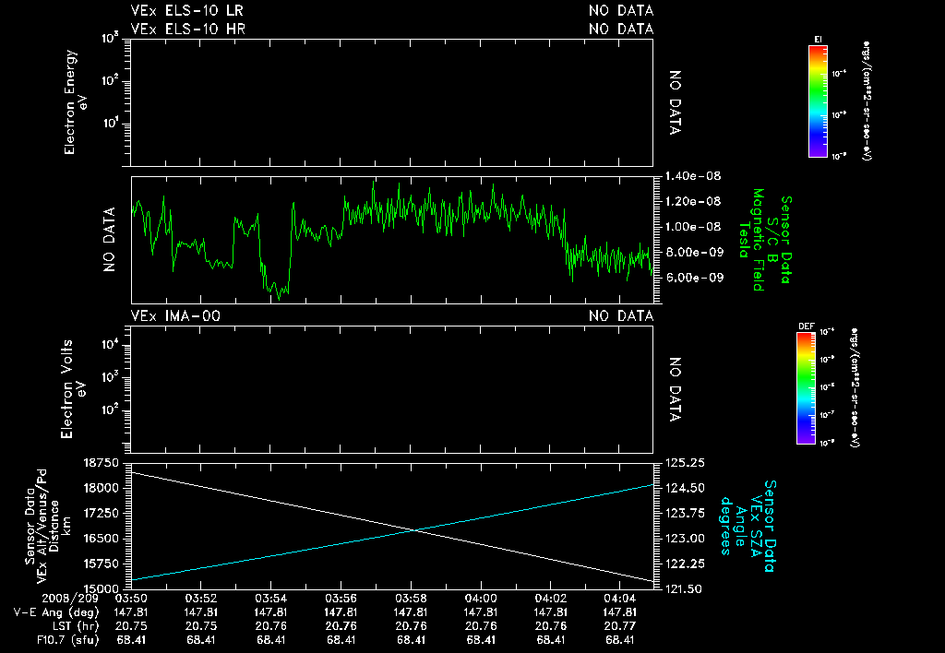Click the 03:50 time axis label
Image resolution: width=945 pixels, height=653 pixels.
point(131,599)
